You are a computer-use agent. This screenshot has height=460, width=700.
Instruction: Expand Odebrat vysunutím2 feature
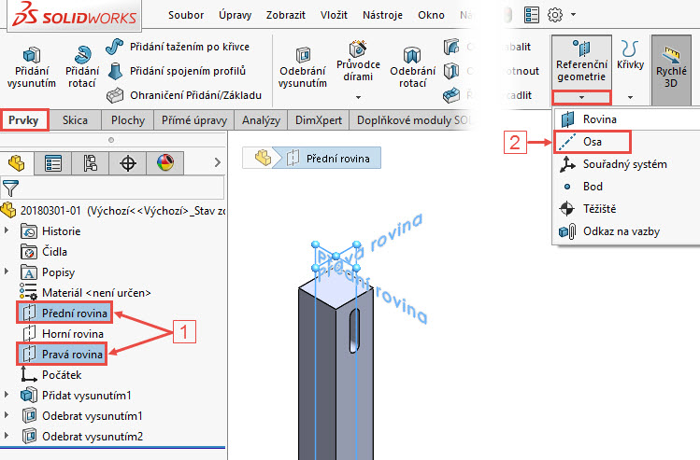click(x=7, y=436)
